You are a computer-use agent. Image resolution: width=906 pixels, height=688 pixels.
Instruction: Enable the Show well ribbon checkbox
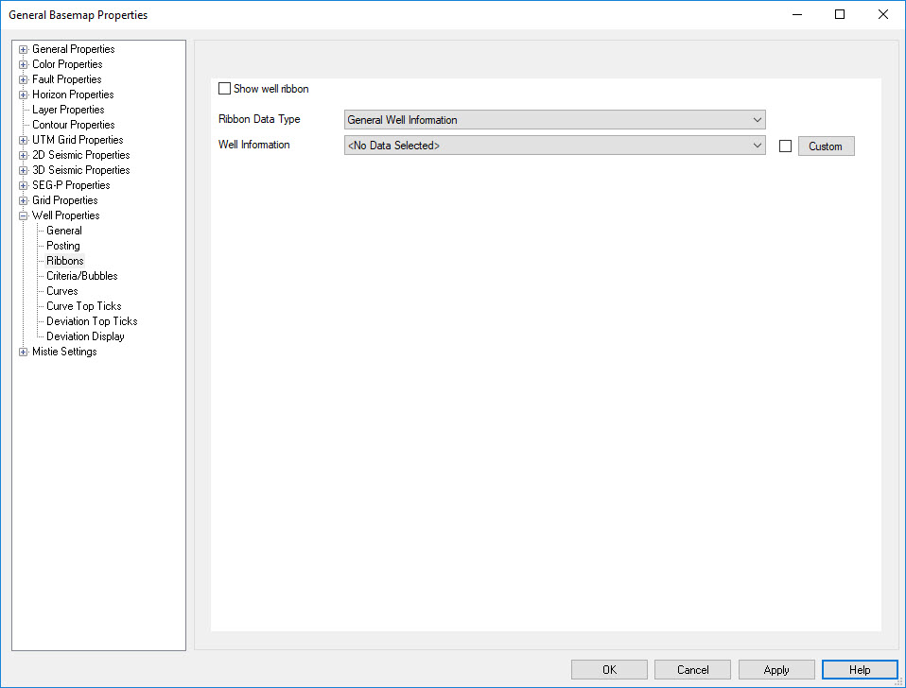[x=224, y=89]
